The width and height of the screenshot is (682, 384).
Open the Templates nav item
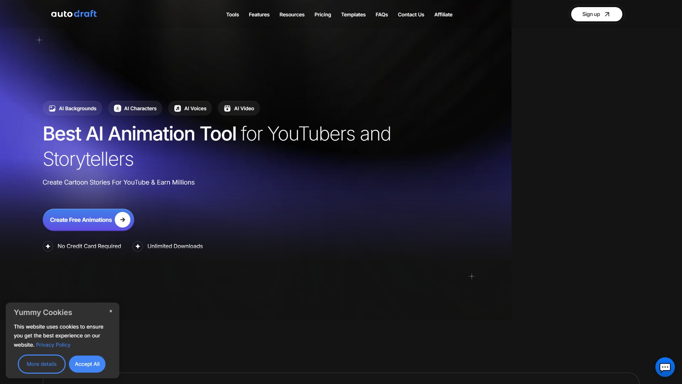pos(353,15)
